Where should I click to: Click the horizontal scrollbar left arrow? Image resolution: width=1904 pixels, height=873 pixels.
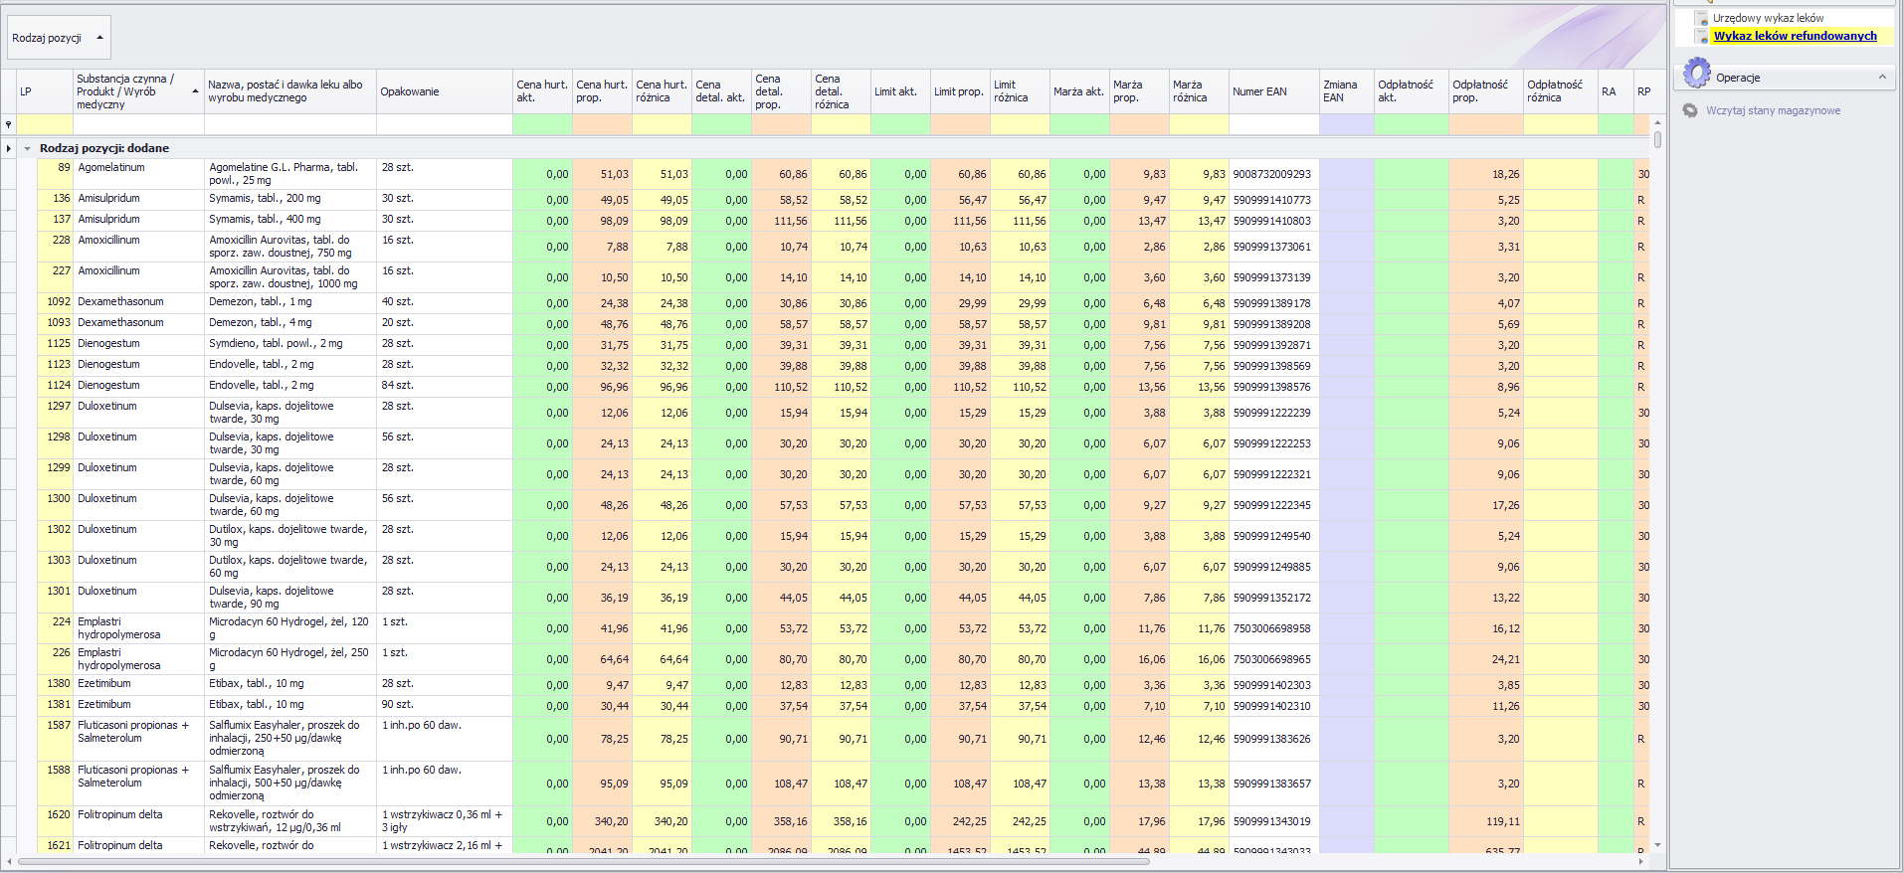coord(10,861)
